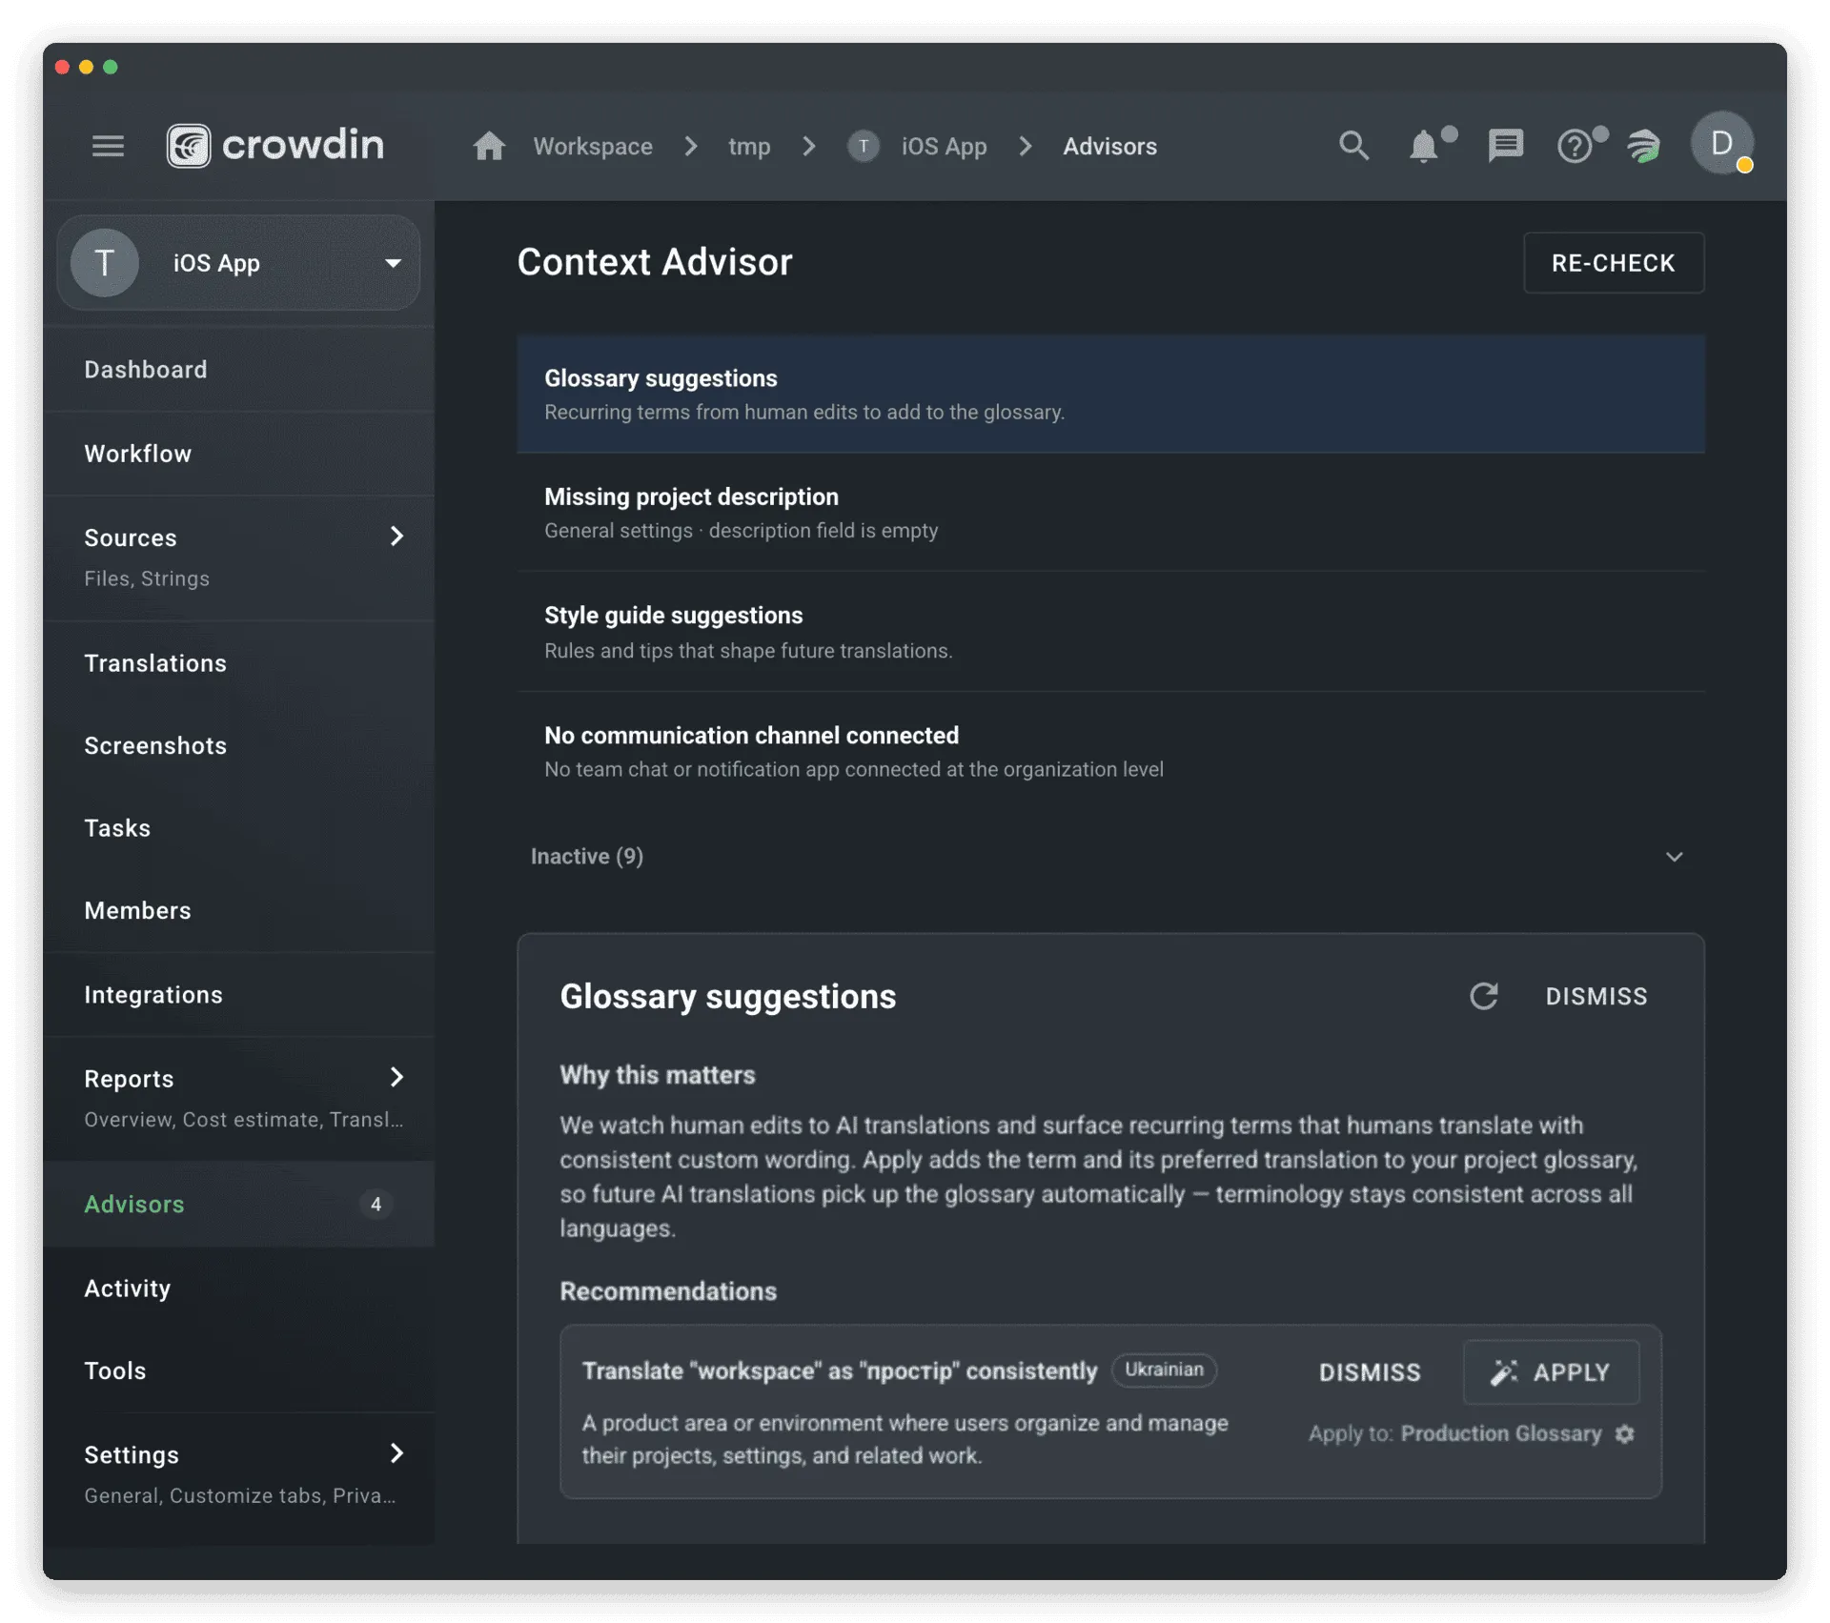Dismiss the whole Glossary suggestions panel
1830x1623 pixels.
[1596, 996]
